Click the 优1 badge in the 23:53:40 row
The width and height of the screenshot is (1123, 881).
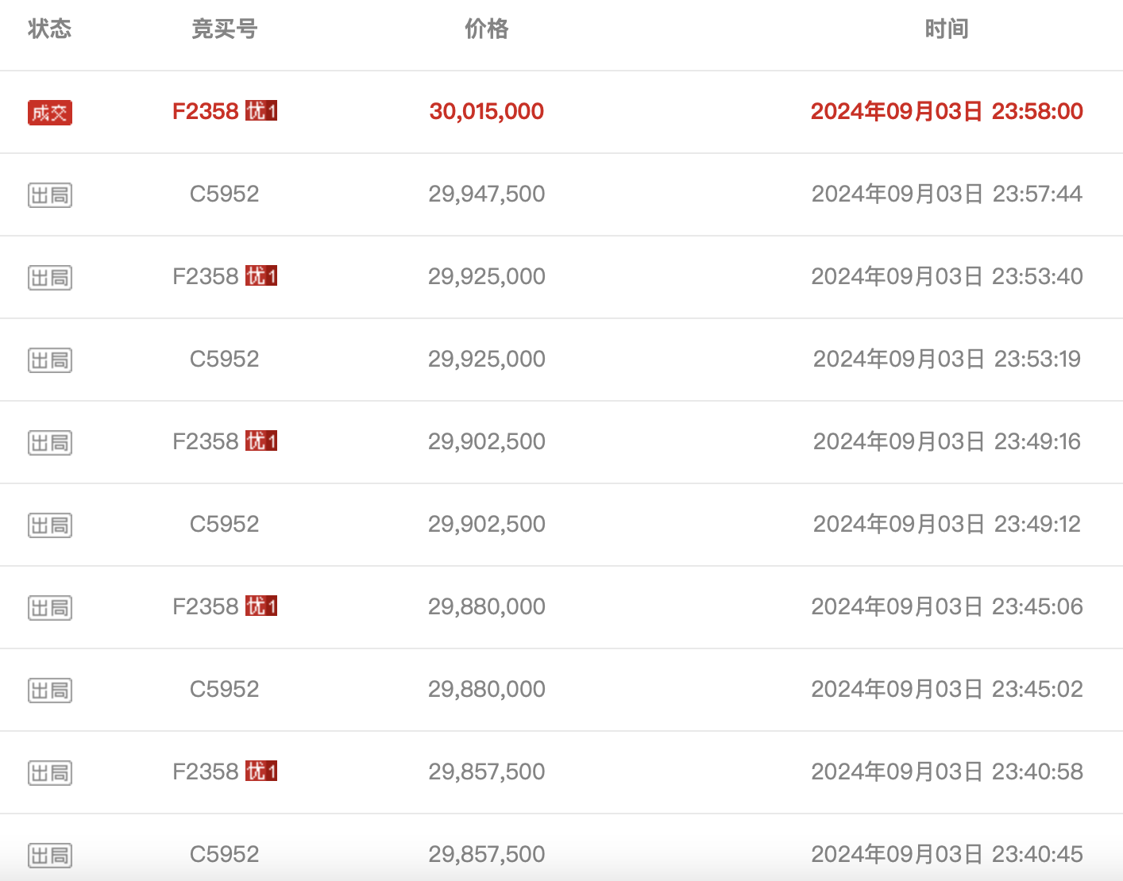pos(261,276)
